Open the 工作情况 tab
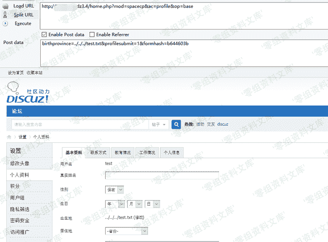 [x=147, y=152]
